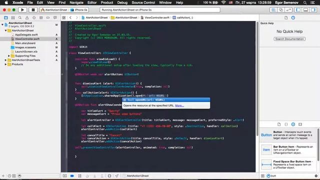Collapse the AlertAction\Sheet group folder
Image resolution: width=320 pixels, height=180 pixels.
pos(5,30)
